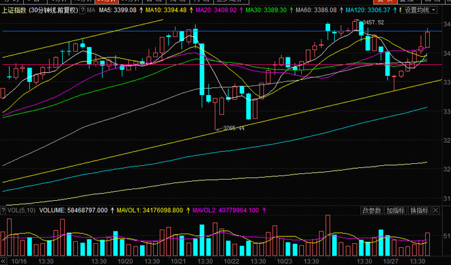The width and height of the screenshot is (451, 265).
Task: Click the arrow after MAVOL2 value
Action: 264,210
